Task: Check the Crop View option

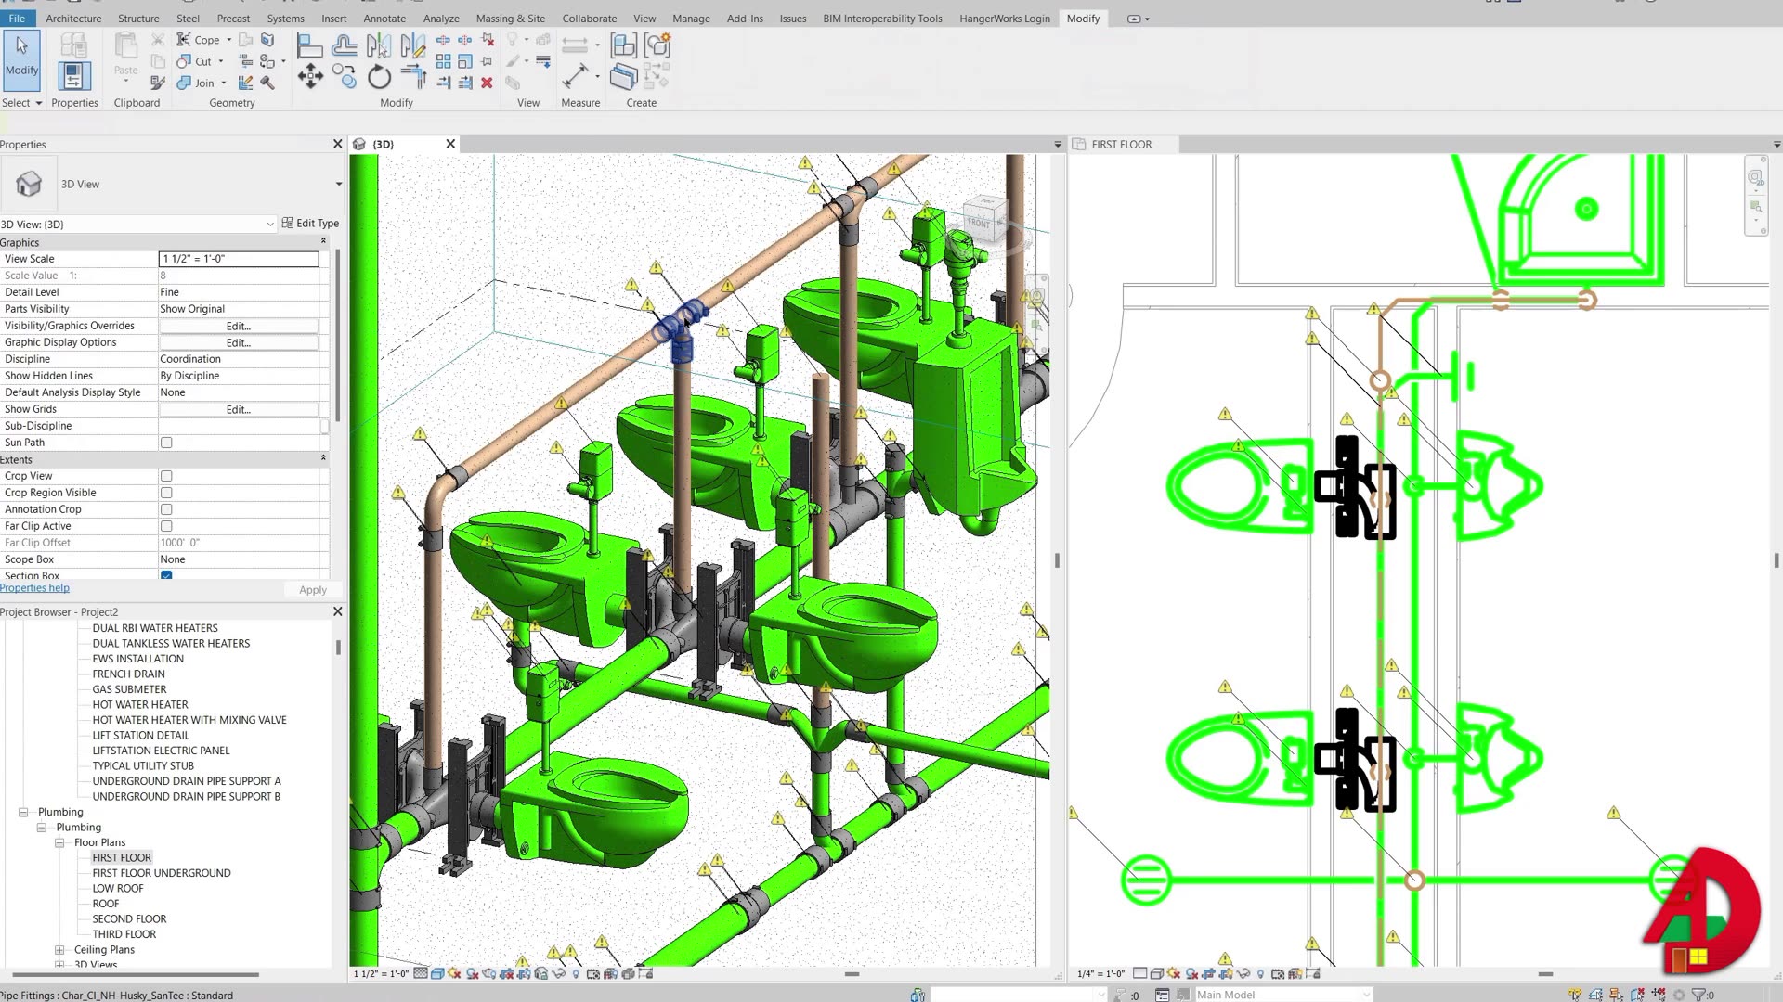Action: coord(166,475)
